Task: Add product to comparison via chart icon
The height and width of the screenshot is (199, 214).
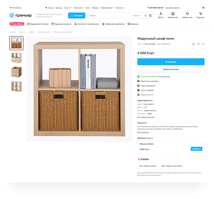Action: point(193,44)
